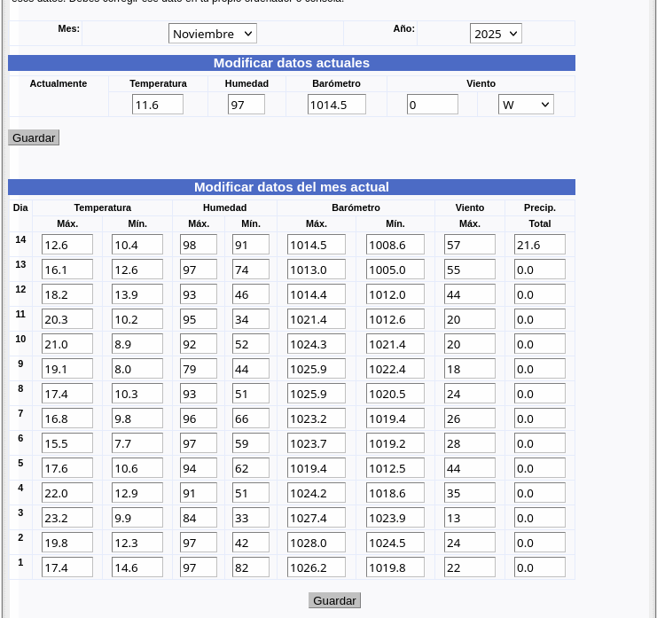Screen dimensions: 657x618
Task: Click the 'Barómetro' column header in monthly table
Action: click(x=356, y=207)
